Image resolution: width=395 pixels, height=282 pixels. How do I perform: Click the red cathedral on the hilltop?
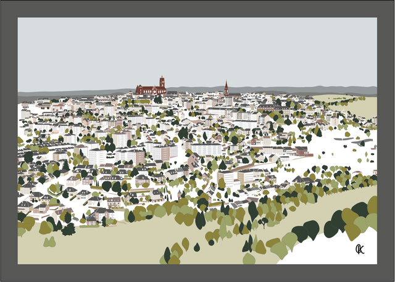pos(152,89)
